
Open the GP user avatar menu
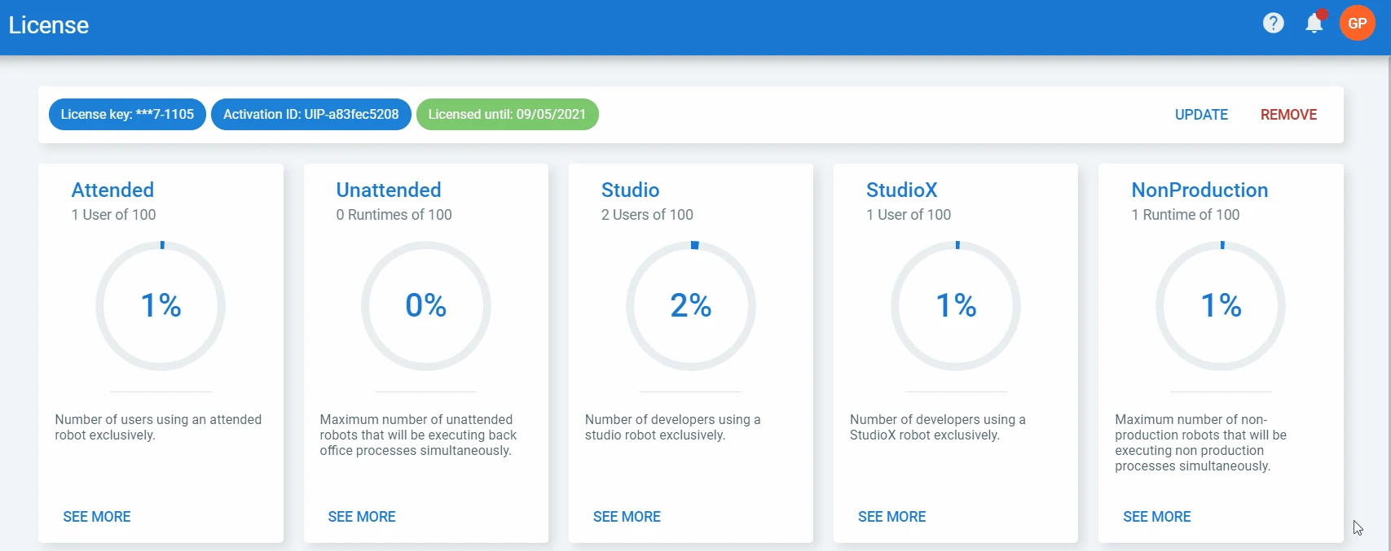(x=1358, y=24)
